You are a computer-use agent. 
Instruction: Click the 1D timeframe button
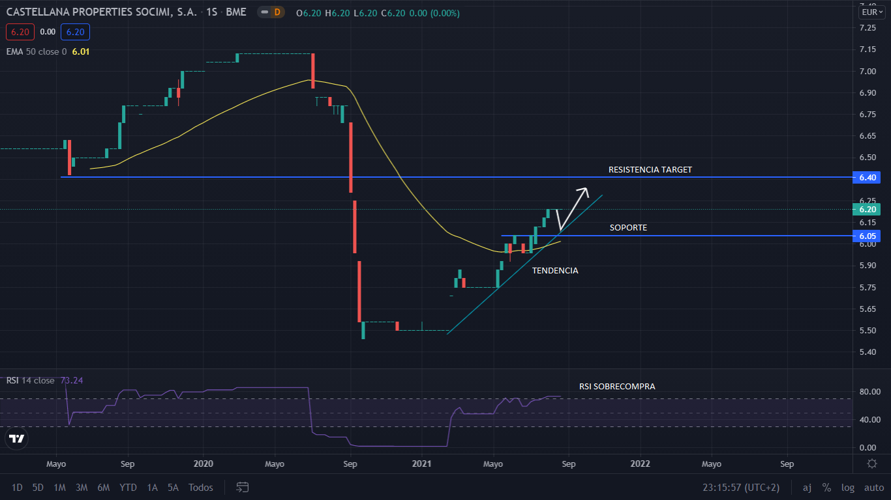coord(17,487)
